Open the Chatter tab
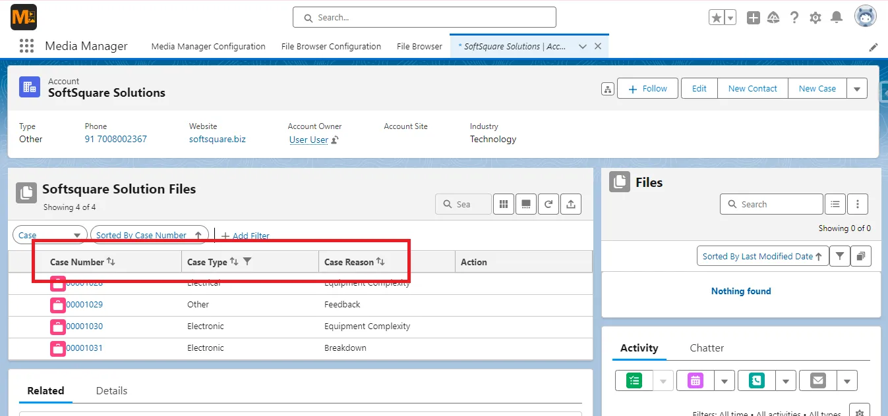The image size is (888, 416). (706, 348)
